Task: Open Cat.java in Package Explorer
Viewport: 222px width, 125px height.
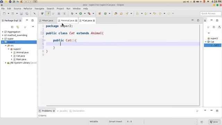Action: click(20, 56)
